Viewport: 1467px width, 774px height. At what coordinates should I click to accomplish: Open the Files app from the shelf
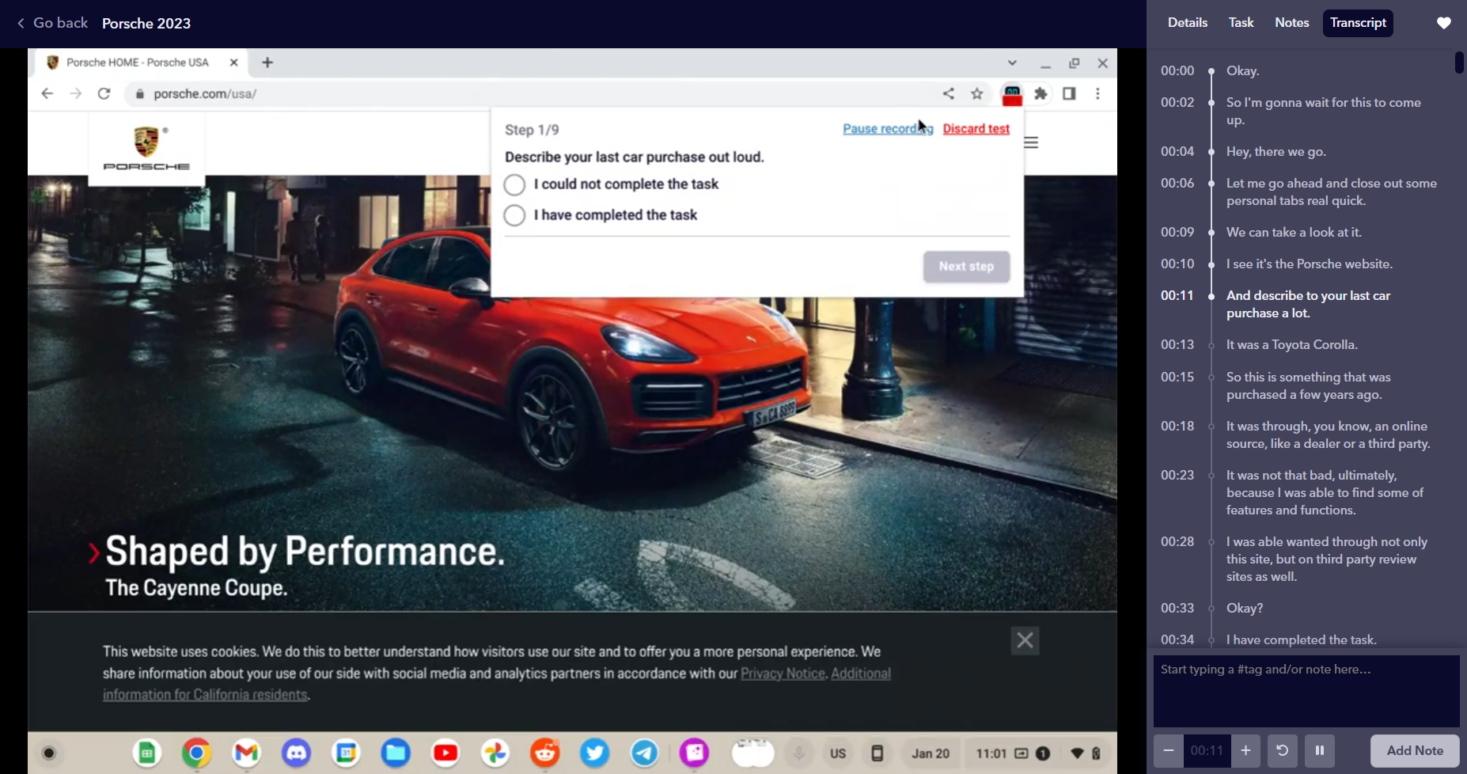pyautogui.click(x=396, y=753)
